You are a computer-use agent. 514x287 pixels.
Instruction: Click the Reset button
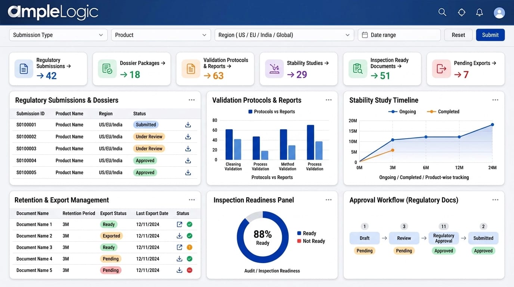(x=458, y=35)
